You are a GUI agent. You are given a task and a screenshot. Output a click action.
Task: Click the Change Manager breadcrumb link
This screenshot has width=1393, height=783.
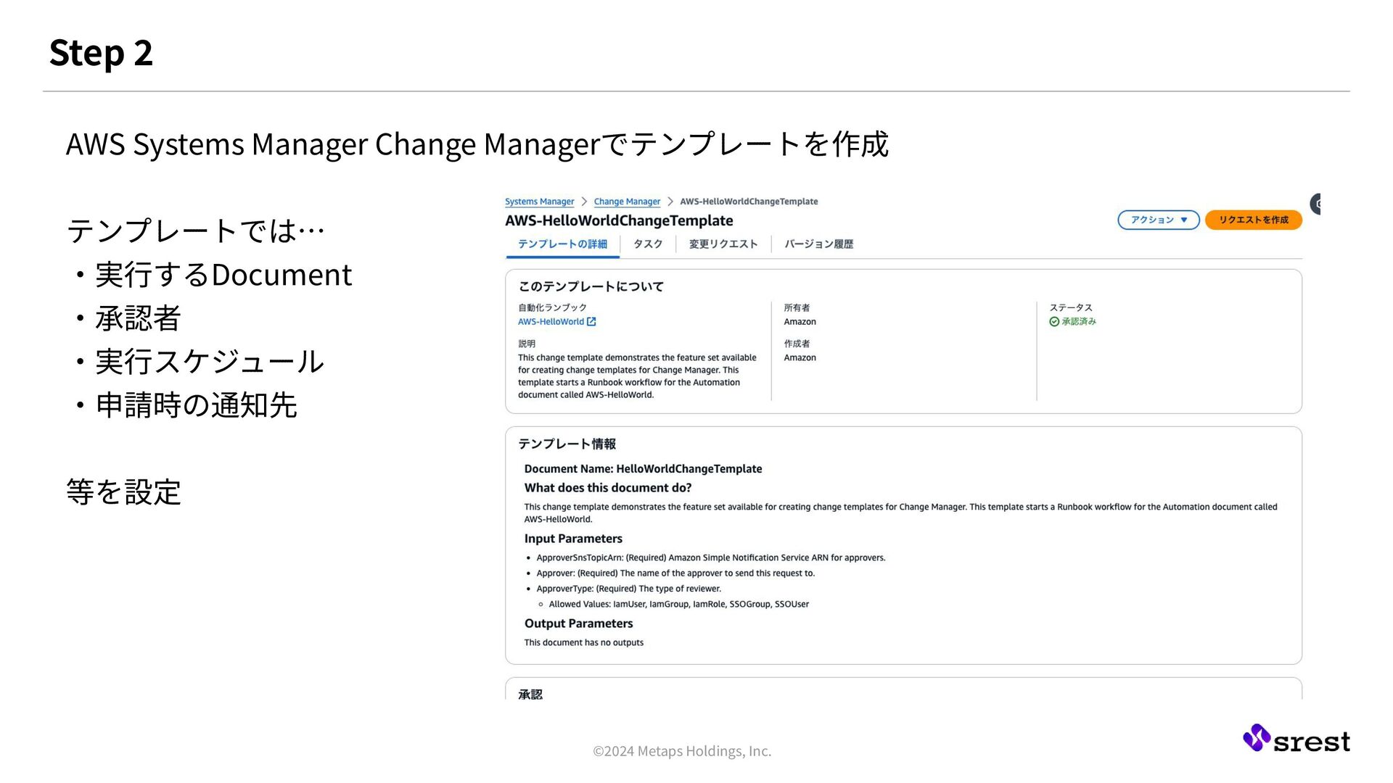pos(627,202)
